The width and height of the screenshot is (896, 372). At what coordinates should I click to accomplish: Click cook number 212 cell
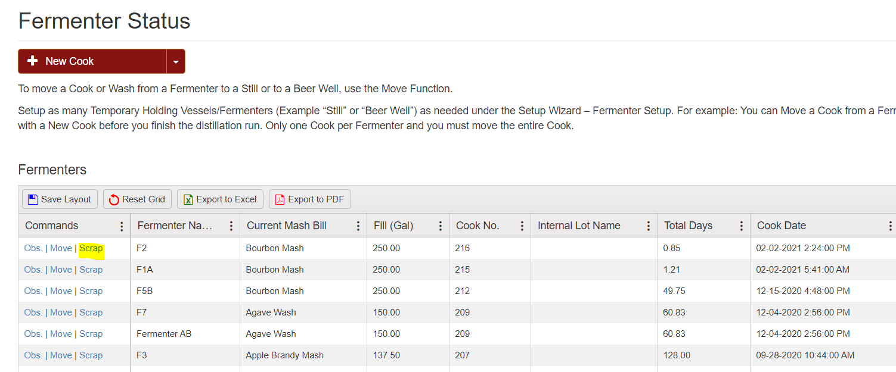(x=490, y=291)
